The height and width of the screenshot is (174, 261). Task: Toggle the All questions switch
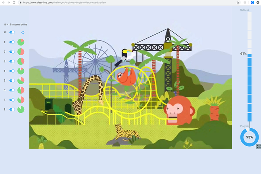(x=12, y=32)
